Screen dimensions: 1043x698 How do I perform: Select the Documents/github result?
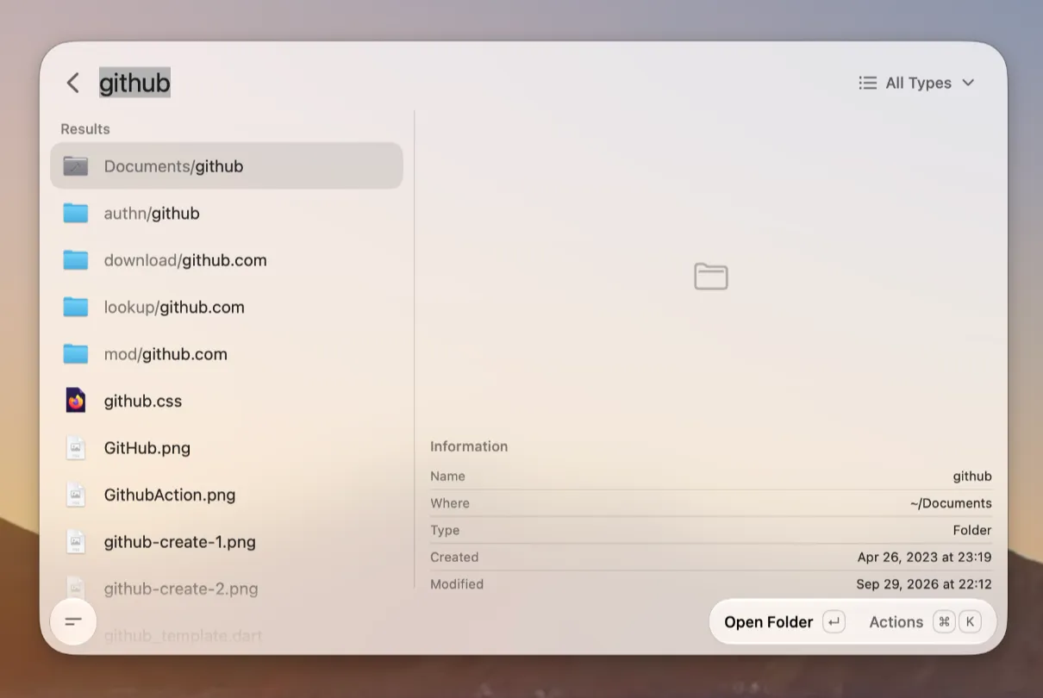227,165
